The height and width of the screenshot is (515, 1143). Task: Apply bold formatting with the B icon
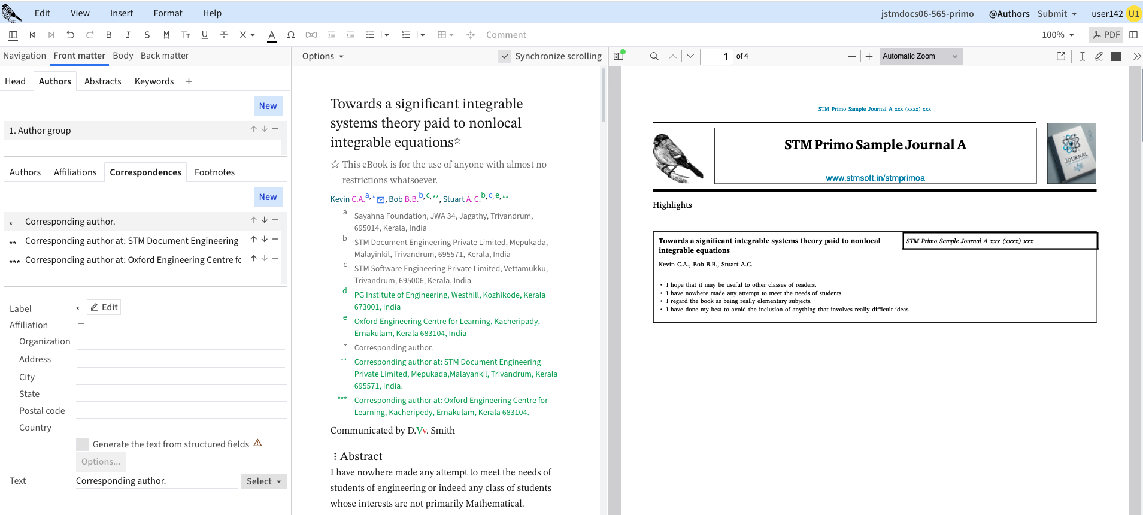coord(109,35)
